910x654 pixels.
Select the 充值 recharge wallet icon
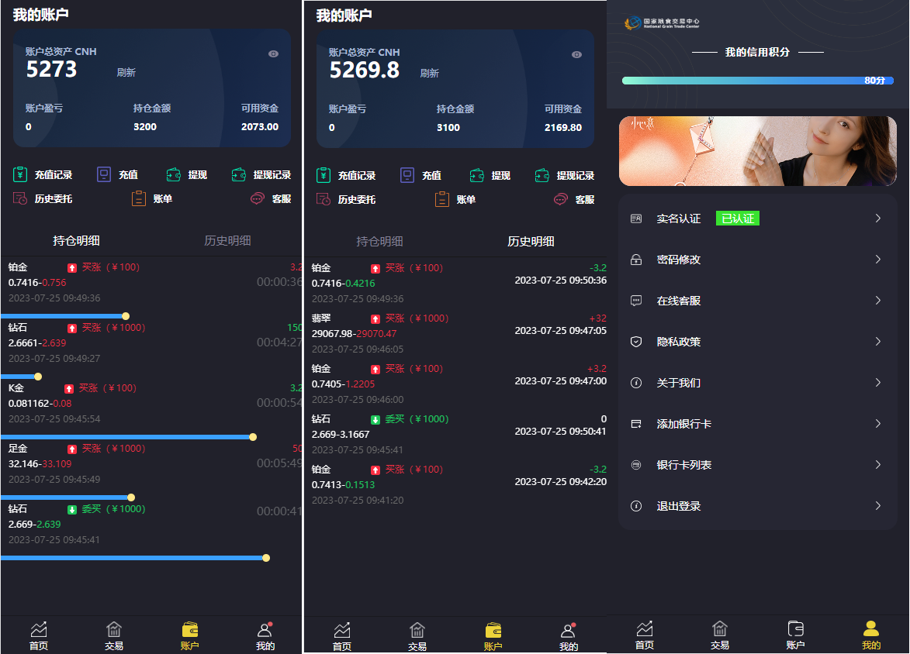pyautogui.click(x=103, y=174)
